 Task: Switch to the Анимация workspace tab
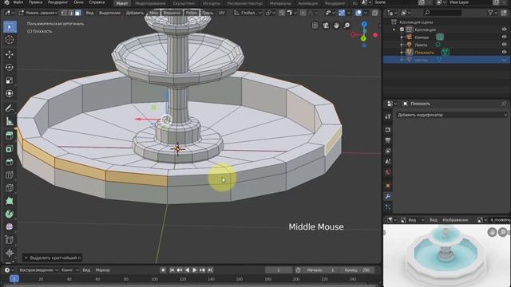coord(307,3)
